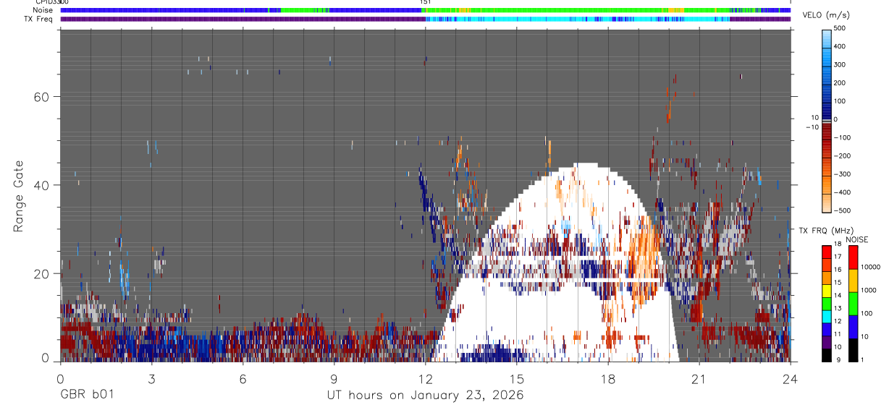Image resolution: width=889 pixels, height=410 pixels.
Task: Click the 24 hour tick on time axis
Action: [x=791, y=378]
